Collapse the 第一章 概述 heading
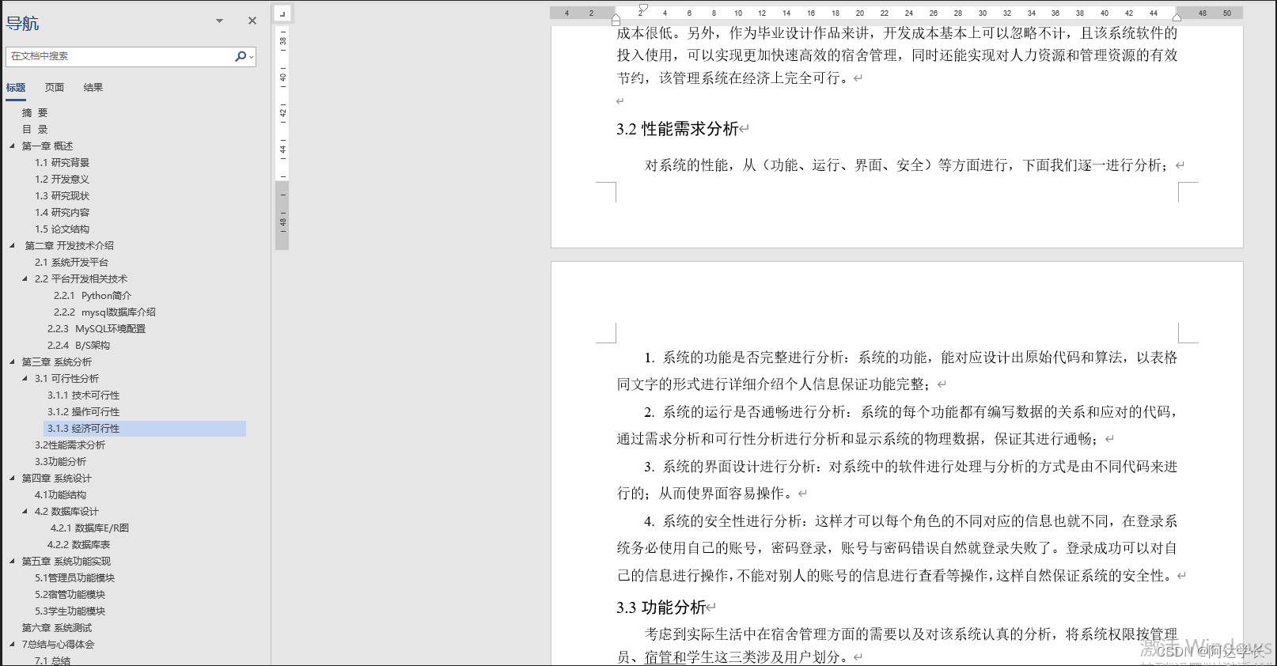This screenshot has width=1277, height=666. tap(12, 146)
